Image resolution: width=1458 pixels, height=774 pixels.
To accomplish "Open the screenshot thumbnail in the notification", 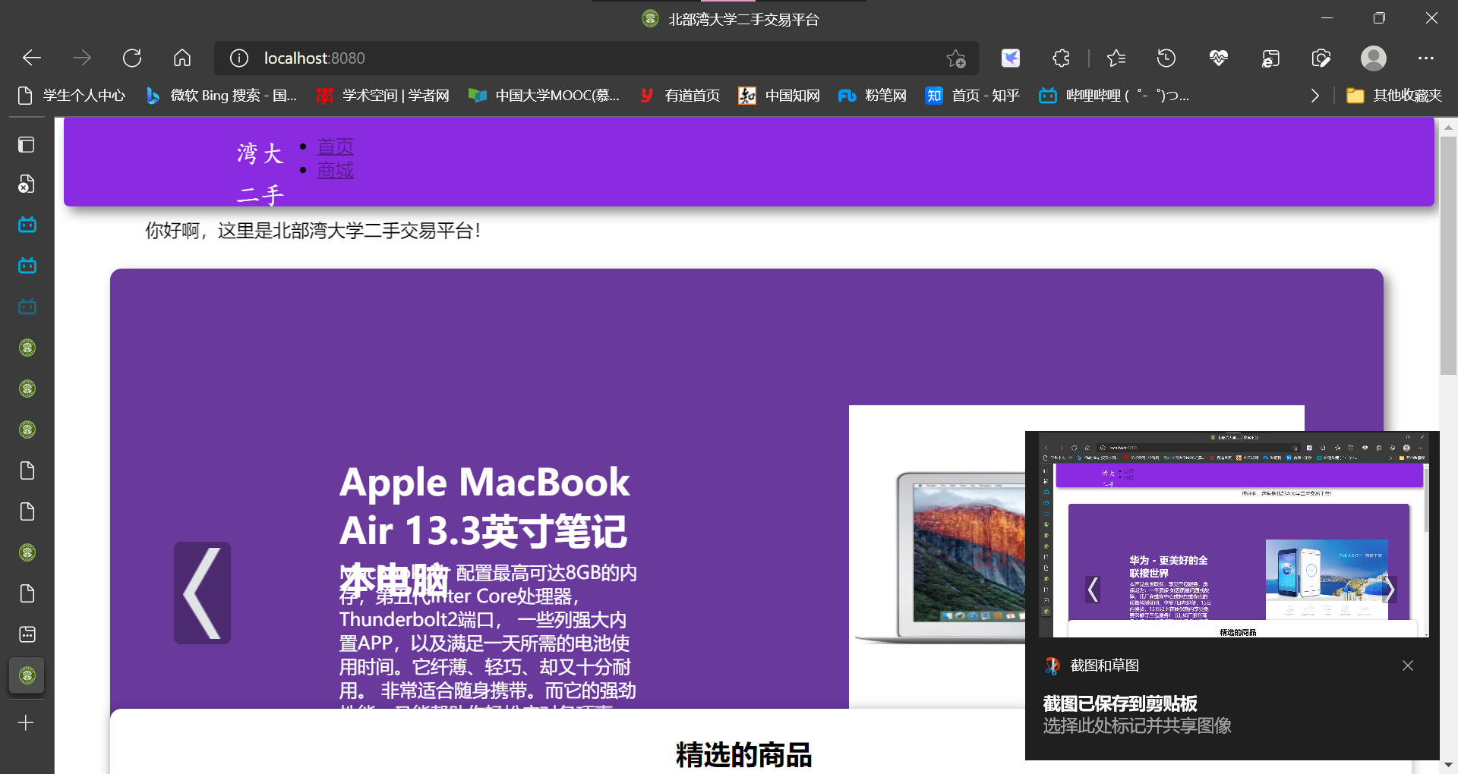I will pyautogui.click(x=1233, y=534).
